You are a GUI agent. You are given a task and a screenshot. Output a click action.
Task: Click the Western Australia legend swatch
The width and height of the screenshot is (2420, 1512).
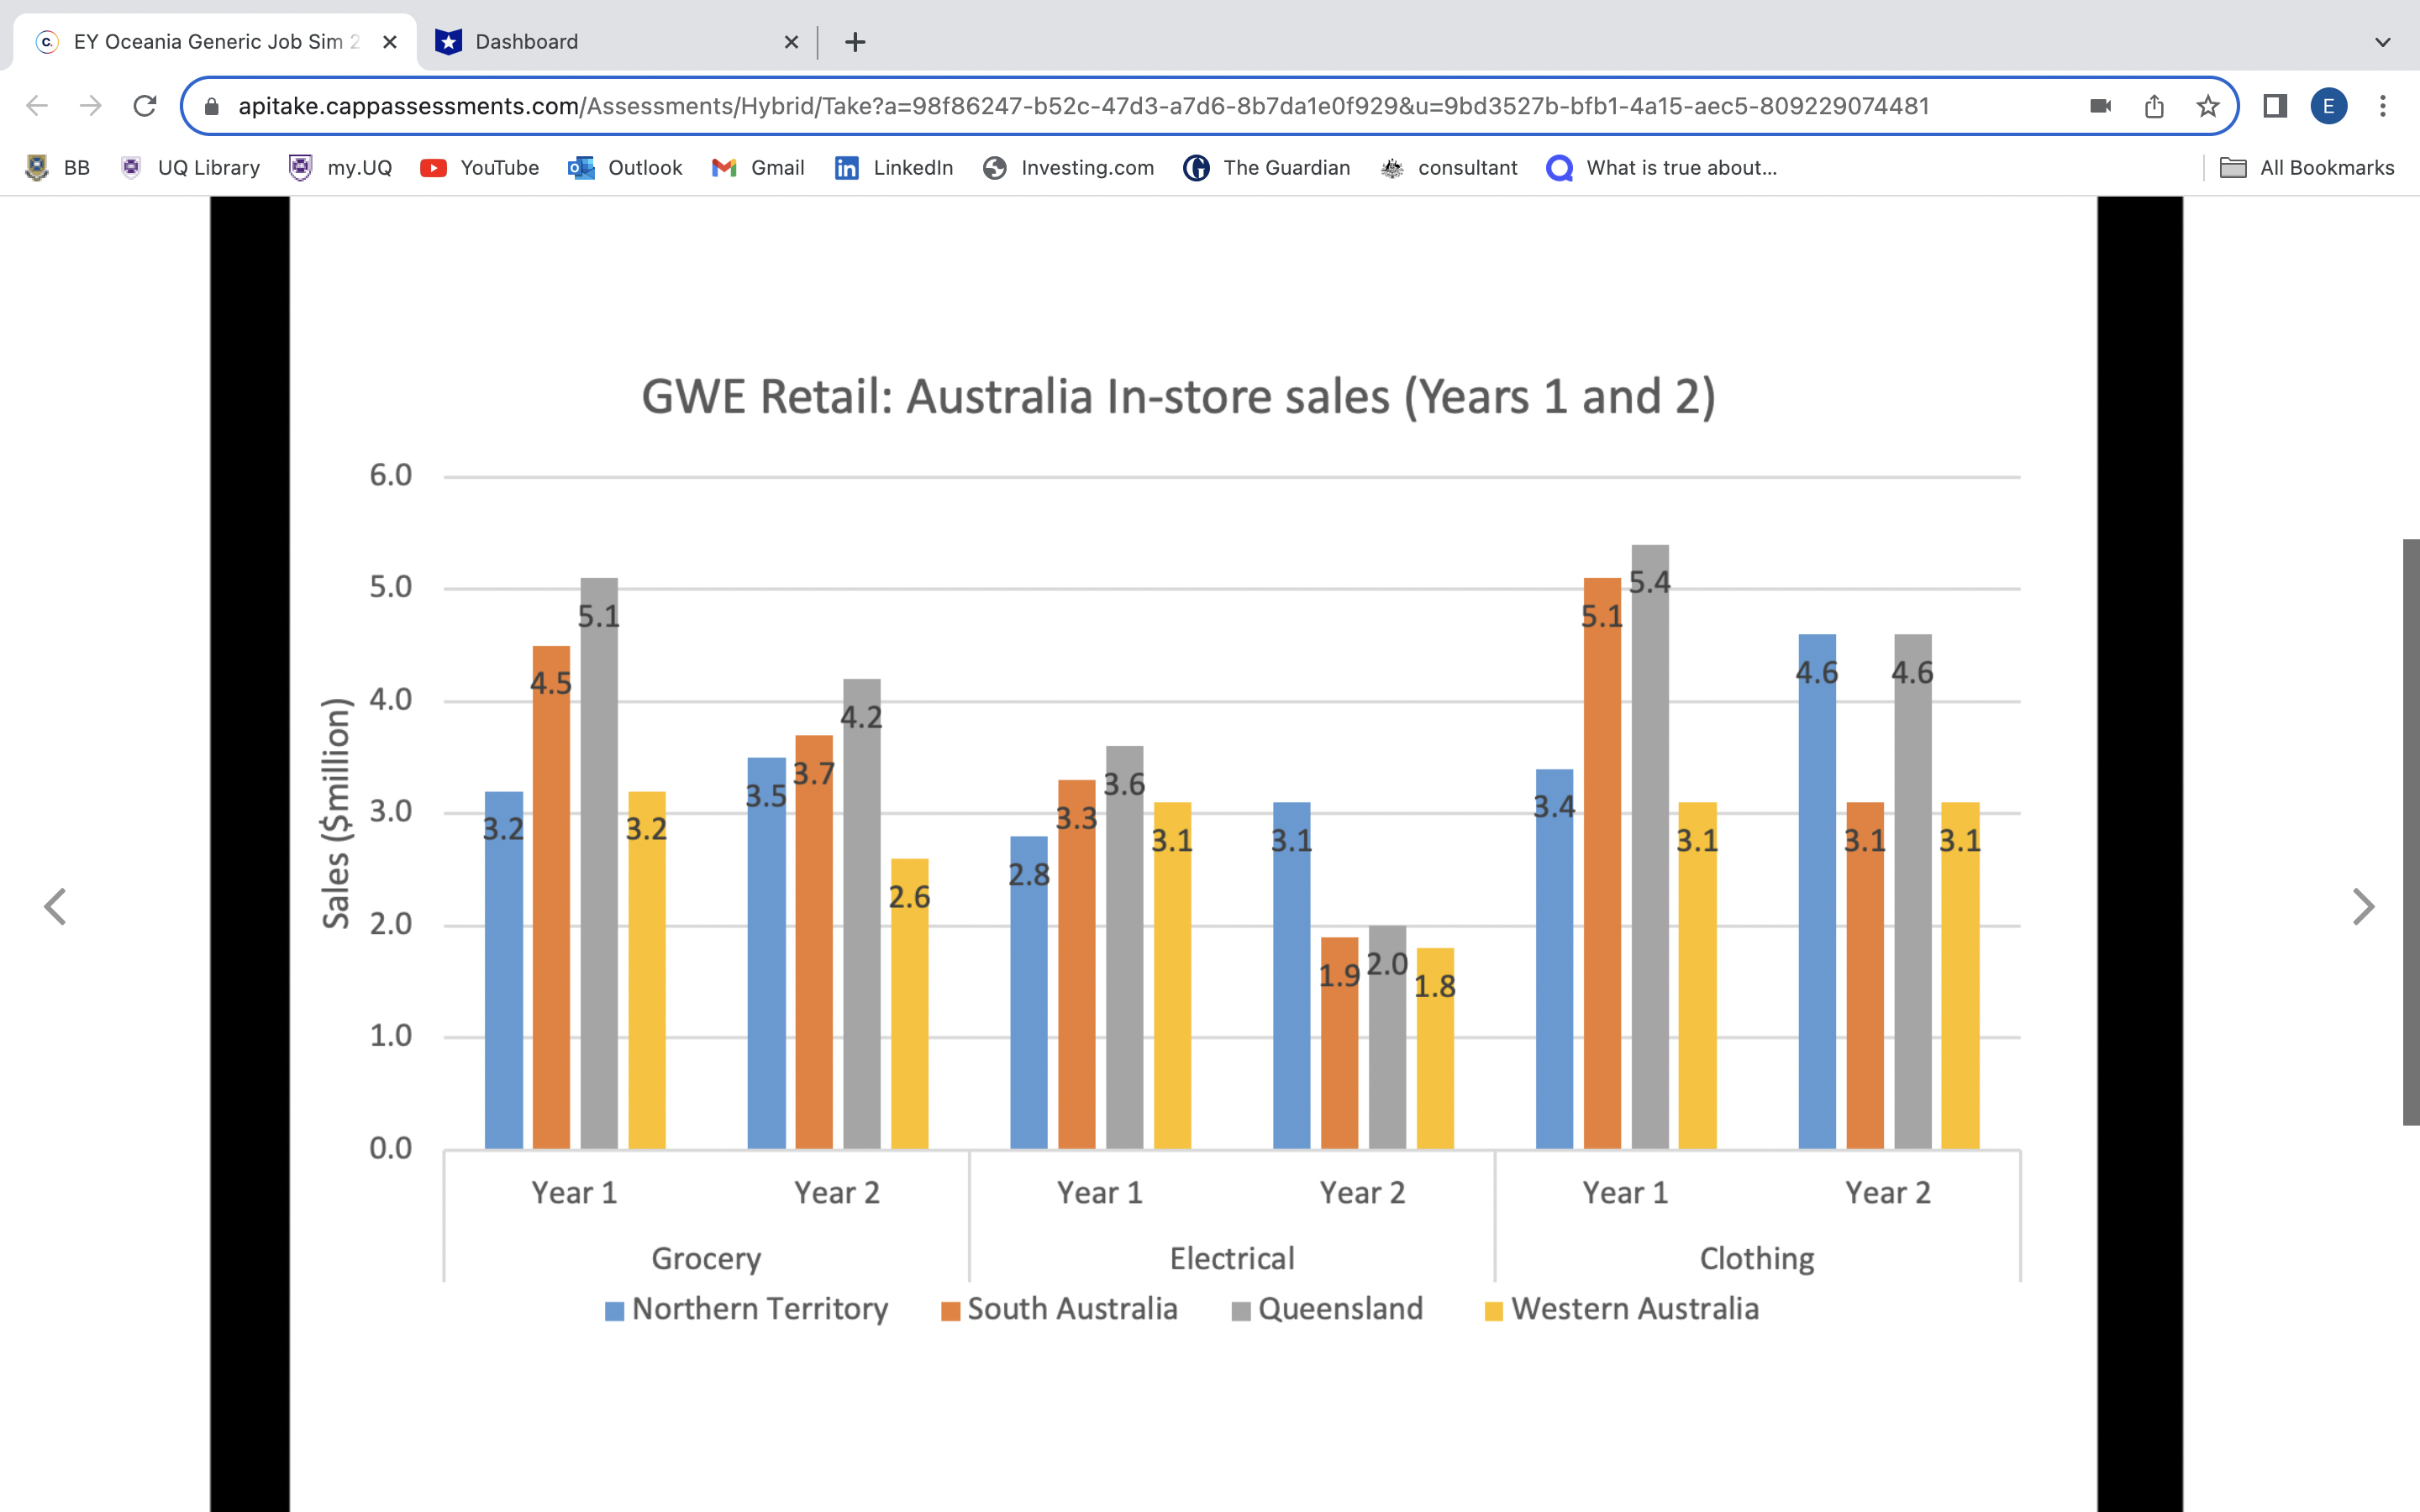tap(1494, 1311)
